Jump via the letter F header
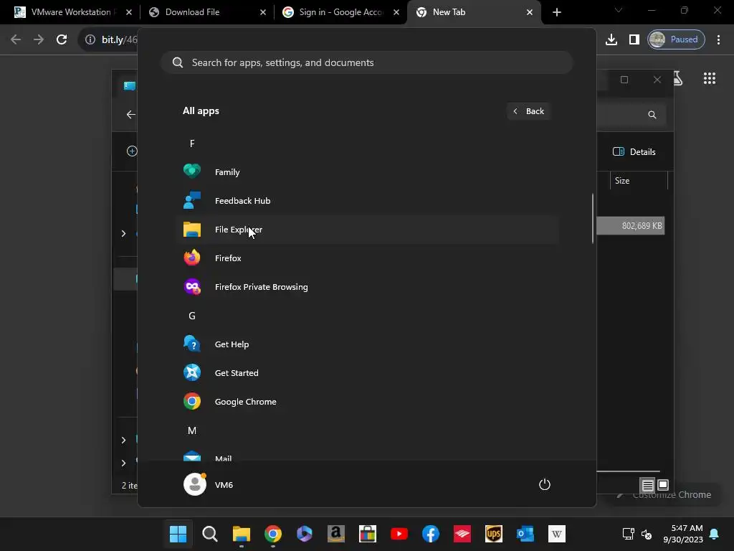Screen dimensions: 734x551 point(192,143)
